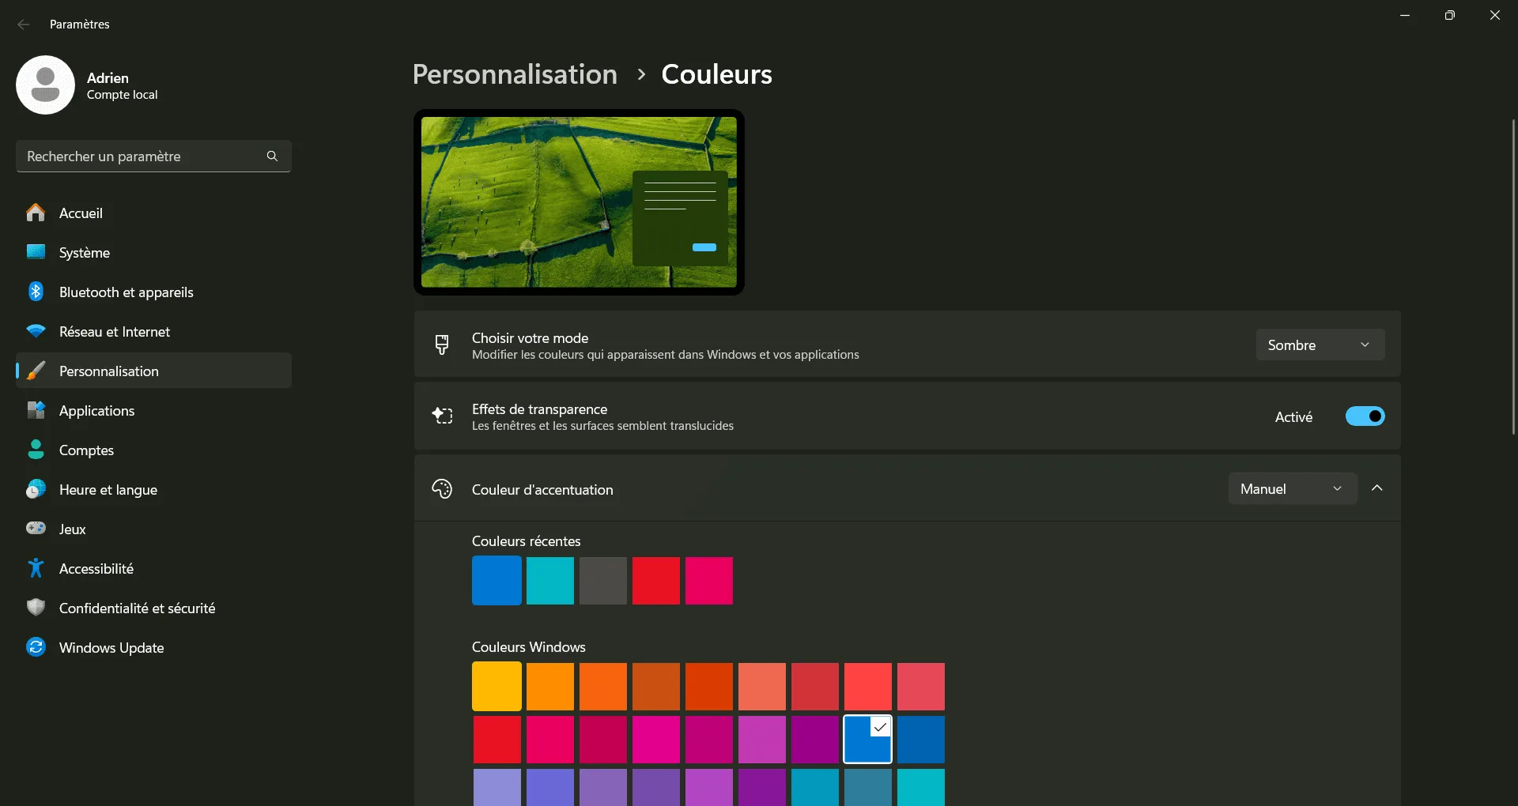Open the Adrien local account profile
Viewport: 1518px width, 806px height.
tap(87, 85)
